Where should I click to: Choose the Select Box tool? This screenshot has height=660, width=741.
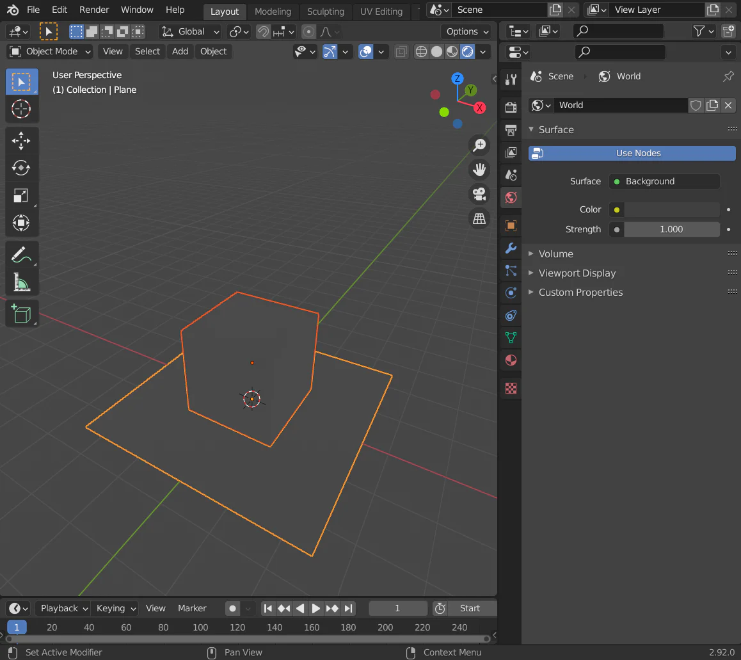(x=21, y=82)
